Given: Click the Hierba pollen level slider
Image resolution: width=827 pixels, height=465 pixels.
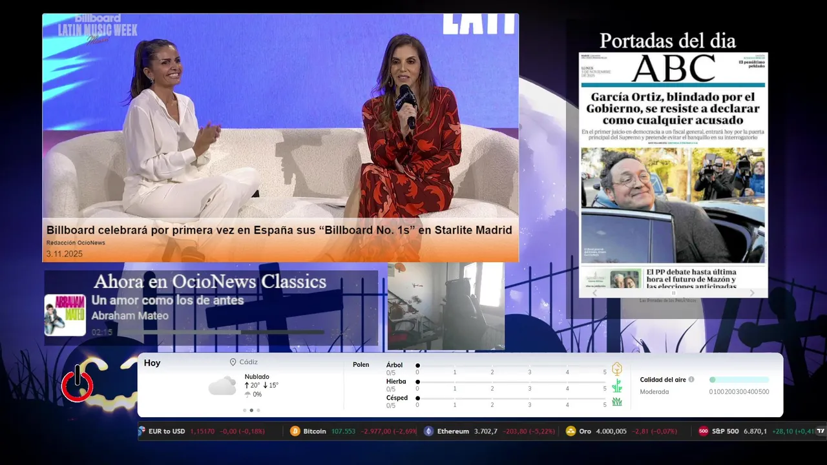Looking at the screenshot, I should click(x=511, y=382).
